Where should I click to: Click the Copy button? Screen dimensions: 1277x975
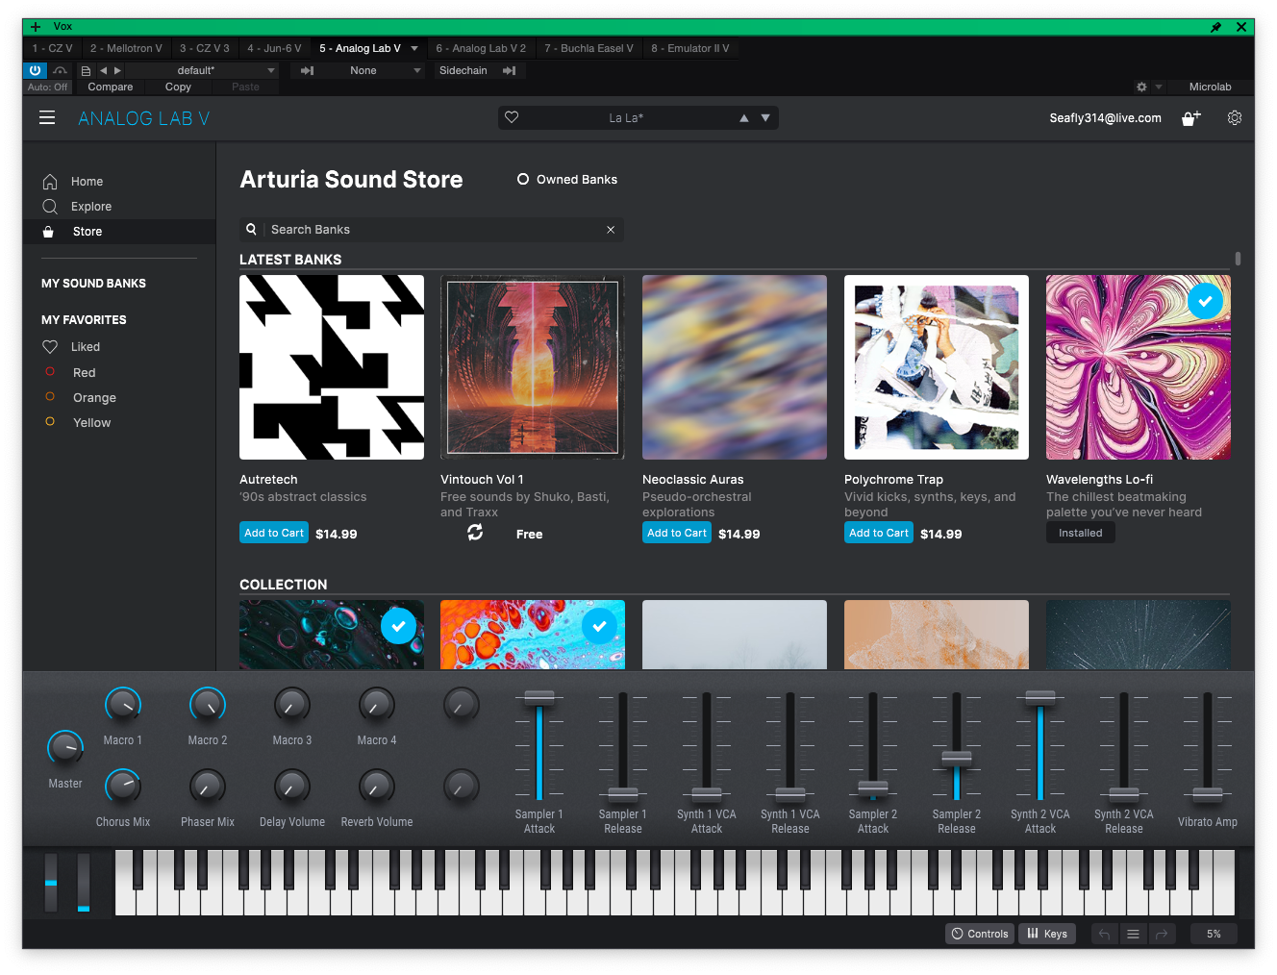point(178,87)
